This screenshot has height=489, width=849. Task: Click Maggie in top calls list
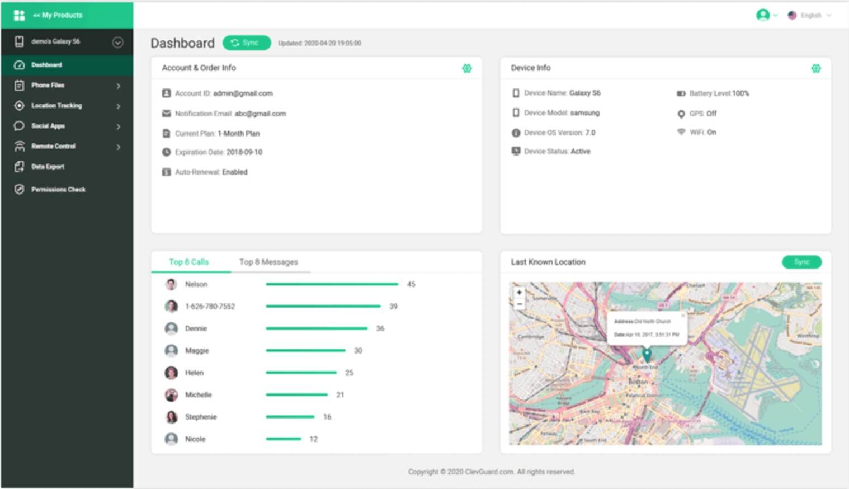[197, 351]
